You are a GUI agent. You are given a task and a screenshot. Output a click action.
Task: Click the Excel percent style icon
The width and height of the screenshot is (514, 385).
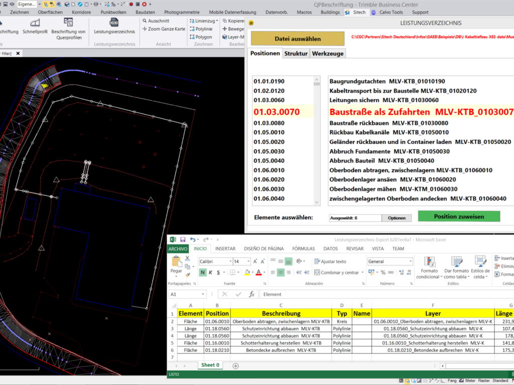(383, 272)
